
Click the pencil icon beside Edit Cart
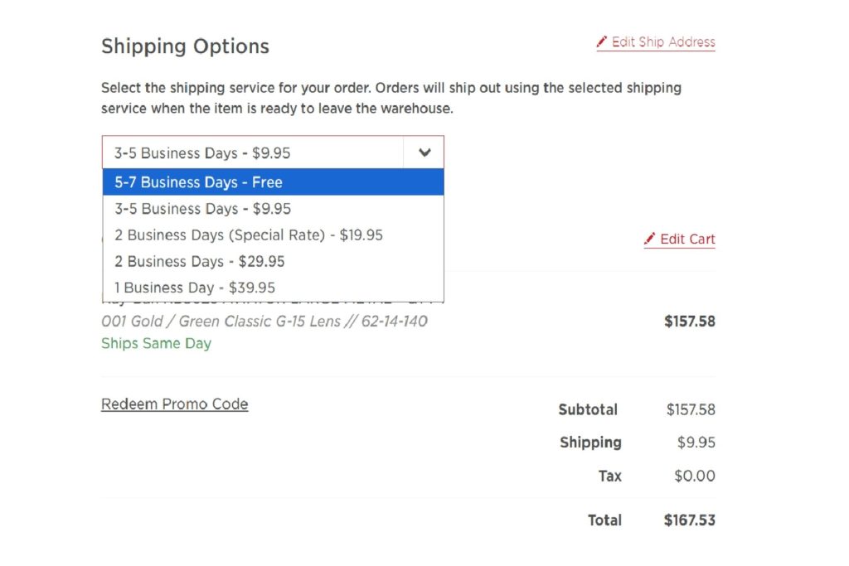click(649, 239)
